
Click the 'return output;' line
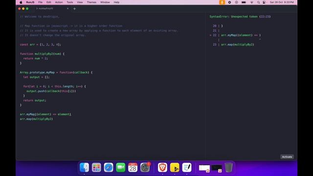click(x=35, y=100)
